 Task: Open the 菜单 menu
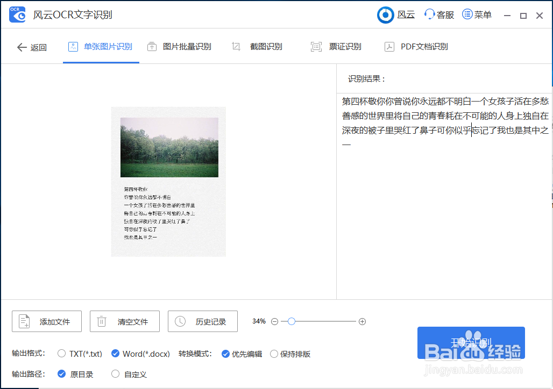point(477,15)
